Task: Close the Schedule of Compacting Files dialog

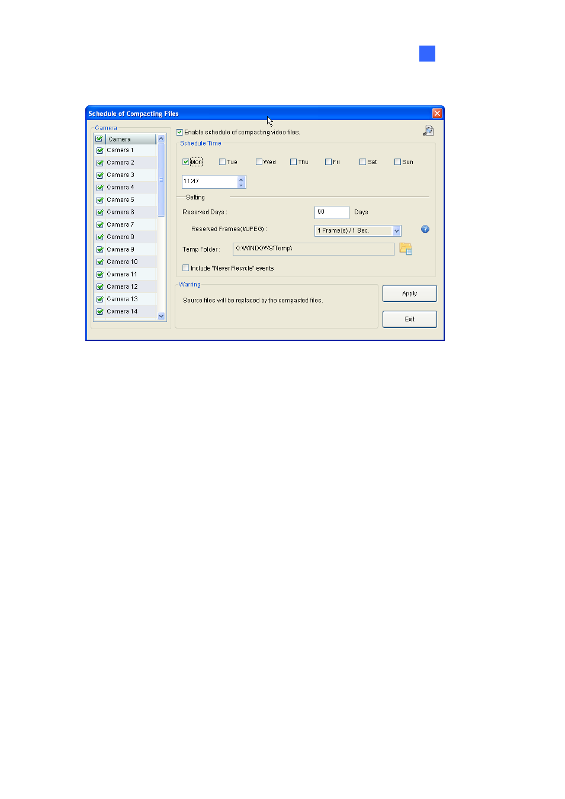Action: [437, 113]
